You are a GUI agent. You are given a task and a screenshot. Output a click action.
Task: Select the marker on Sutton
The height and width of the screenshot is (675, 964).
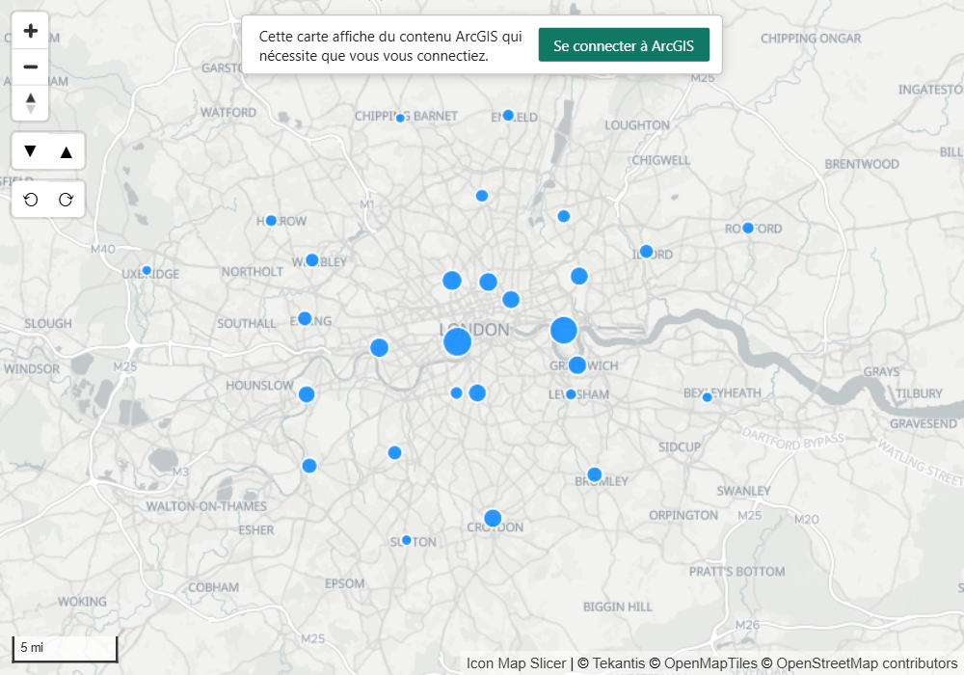407,540
